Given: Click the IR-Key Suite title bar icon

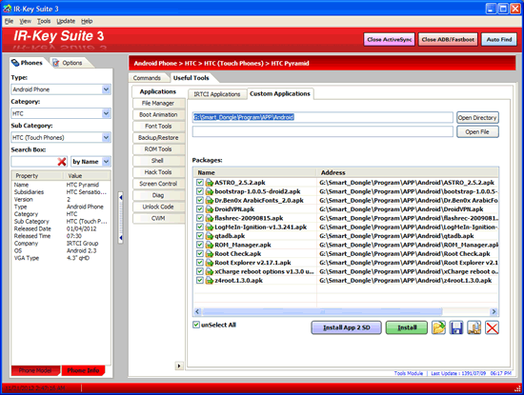Looking at the screenshot, I should tap(7, 9).
